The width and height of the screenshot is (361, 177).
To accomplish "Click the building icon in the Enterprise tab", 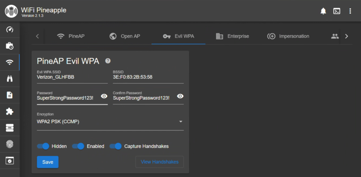I will pos(219,36).
